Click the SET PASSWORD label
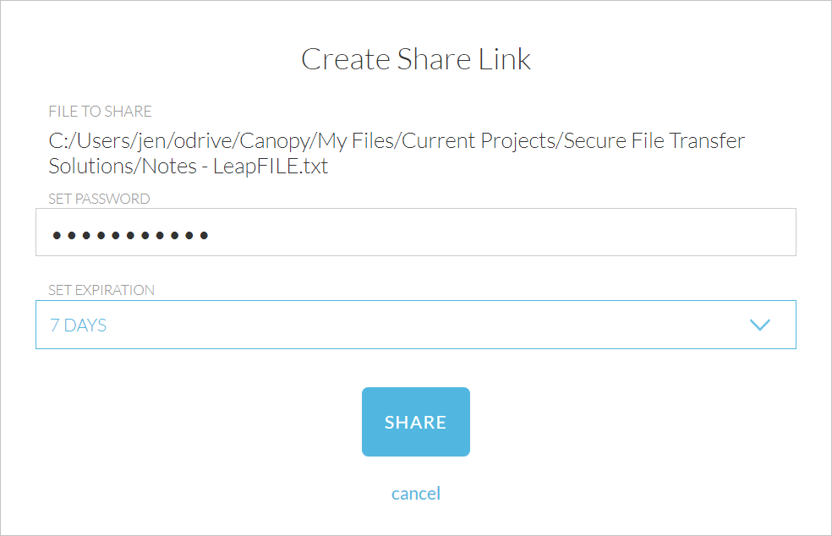832x536 pixels. [x=100, y=199]
